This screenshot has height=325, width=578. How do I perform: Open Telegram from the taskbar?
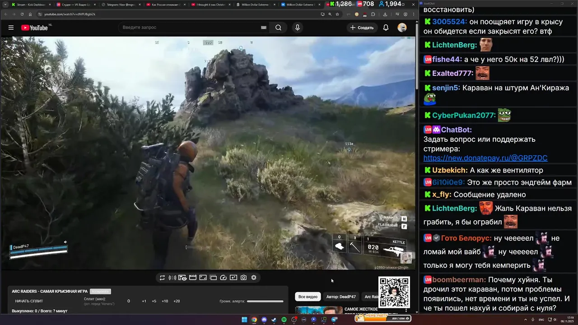point(334,320)
